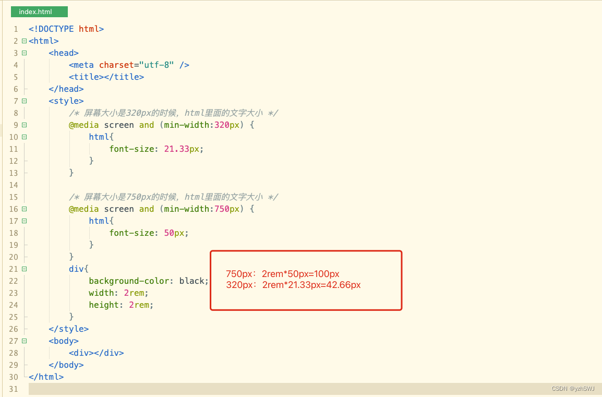Click the empty highlighted line 31
Image resolution: width=602 pixels, height=397 pixels.
(x=315, y=389)
